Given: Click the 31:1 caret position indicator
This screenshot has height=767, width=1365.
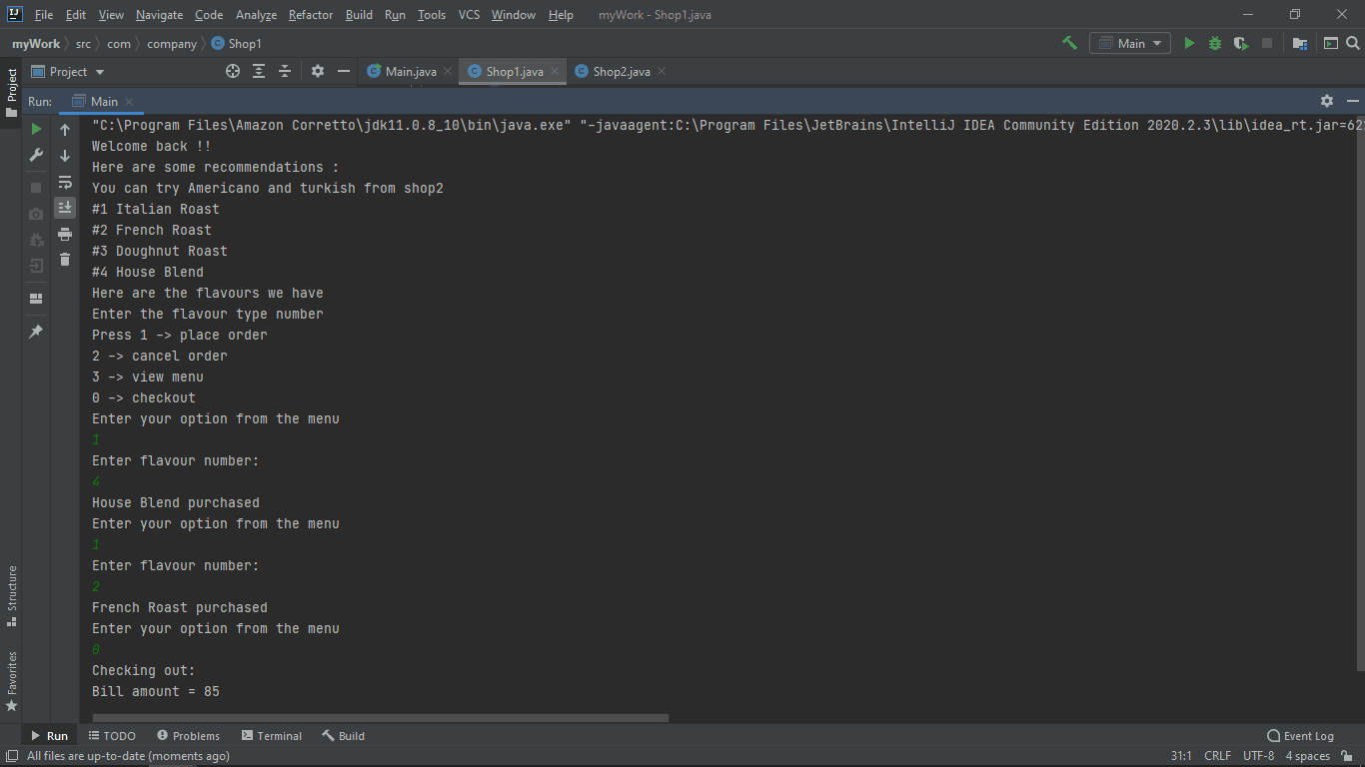Looking at the screenshot, I should (x=1180, y=756).
